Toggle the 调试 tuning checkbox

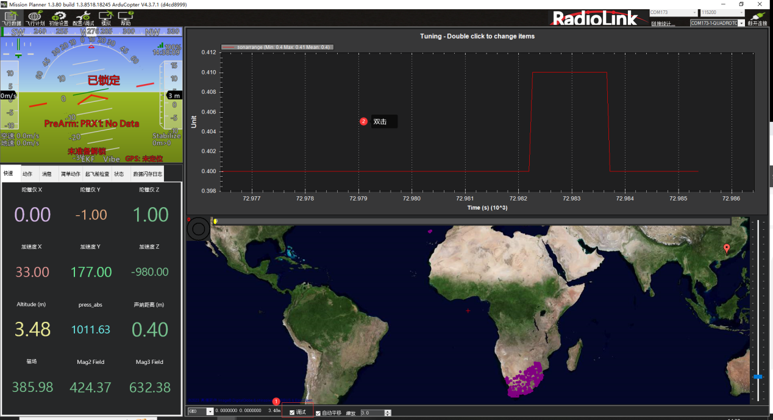click(x=293, y=413)
